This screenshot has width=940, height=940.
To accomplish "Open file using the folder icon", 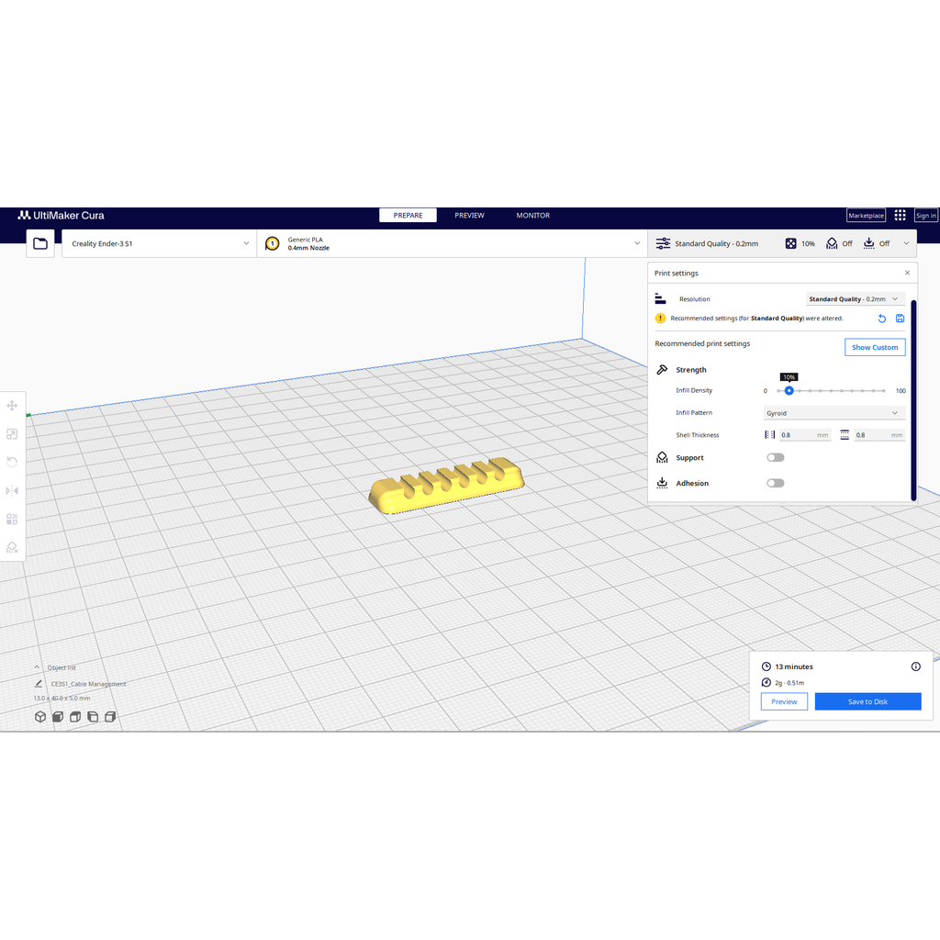I will click(40, 243).
